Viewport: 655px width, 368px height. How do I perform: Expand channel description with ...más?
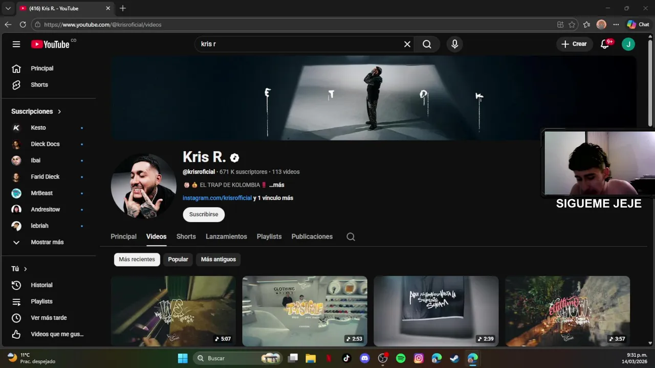276,185
